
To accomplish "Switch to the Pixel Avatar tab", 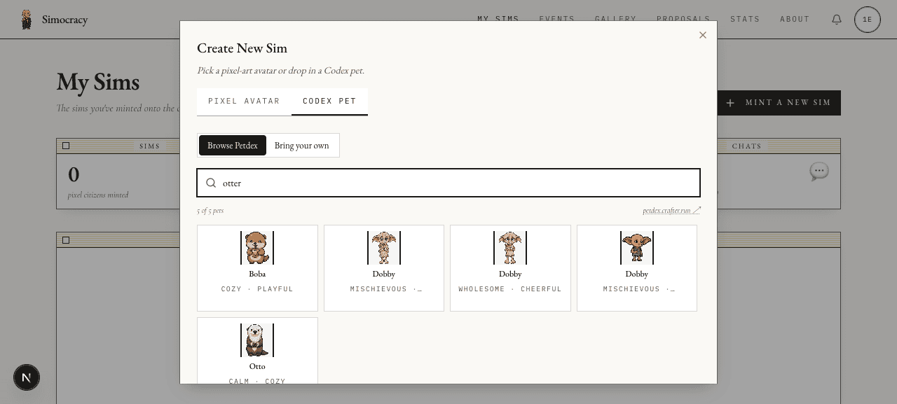I will point(244,102).
